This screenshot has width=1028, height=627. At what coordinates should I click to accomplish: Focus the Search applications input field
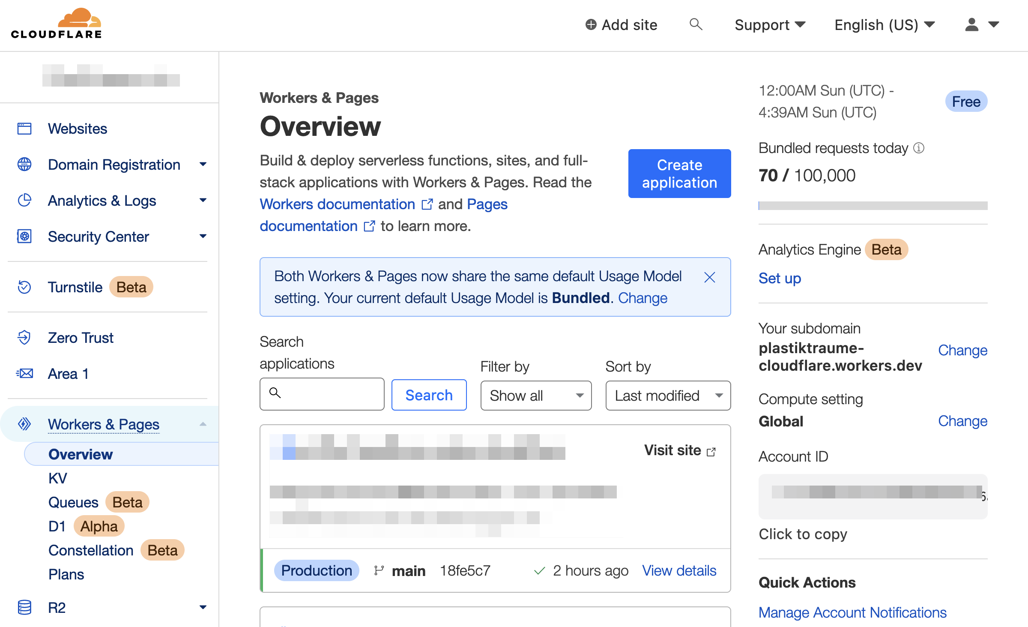pos(322,394)
